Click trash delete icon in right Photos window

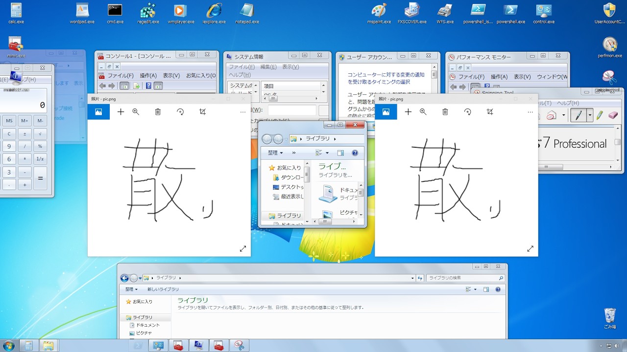pos(445,112)
